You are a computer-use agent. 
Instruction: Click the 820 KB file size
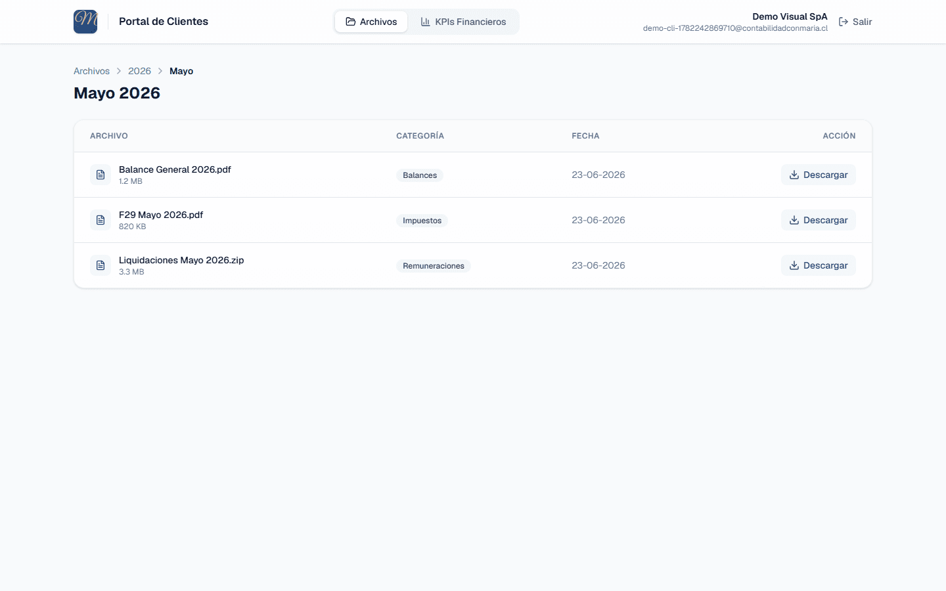point(133,227)
